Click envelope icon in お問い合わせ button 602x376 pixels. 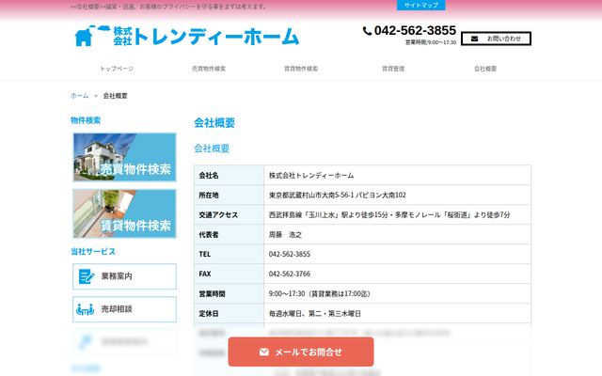(x=474, y=39)
